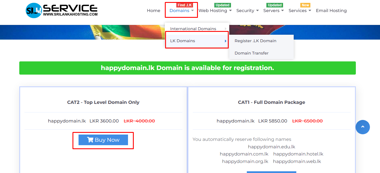Click the arrow next to International Domains
This screenshot has width=380, height=173.
pos(226,29)
